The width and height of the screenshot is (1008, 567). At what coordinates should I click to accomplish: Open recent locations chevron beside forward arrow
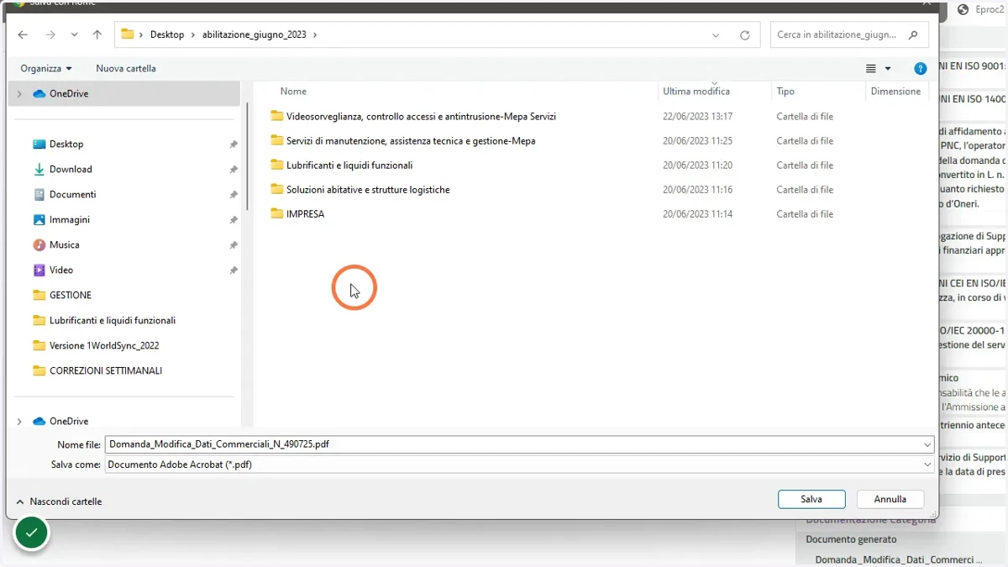(74, 35)
